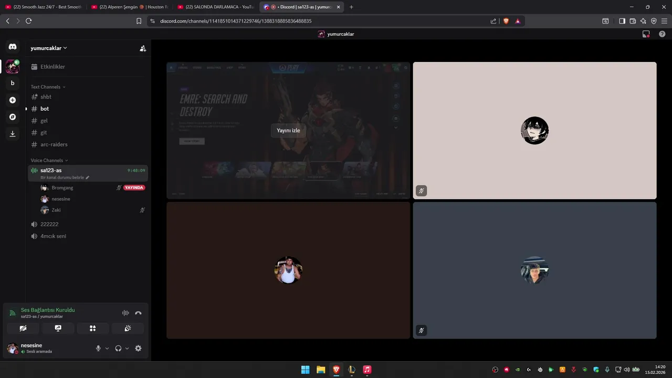
Task: Open Discord help question mark icon
Action: [662, 34]
